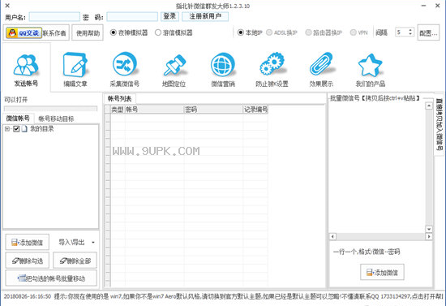Select the 帐号列表 tab
The height and width of the screenshot is (306, 446).
click(x=120, y=99)
